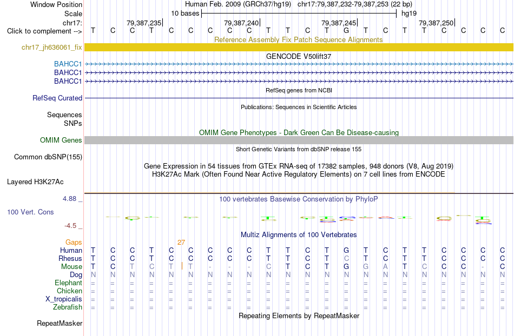This screenshot has height=336, width=514.
Task: Click the 79,387,250 position marker
Action: 436,23
